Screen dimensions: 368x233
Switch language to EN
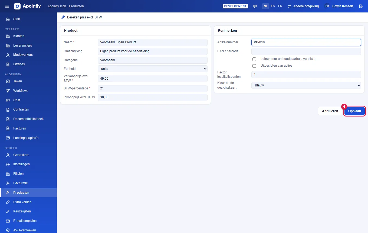(x=280, y=6)
